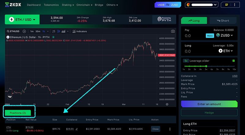Switch to the Short trade side
The height and width of the screenshot is (135, 245).
click(223, 21)
